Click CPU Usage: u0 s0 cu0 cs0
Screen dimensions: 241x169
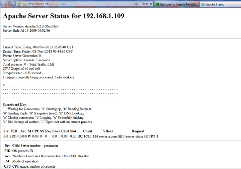(x=21, y=69)
